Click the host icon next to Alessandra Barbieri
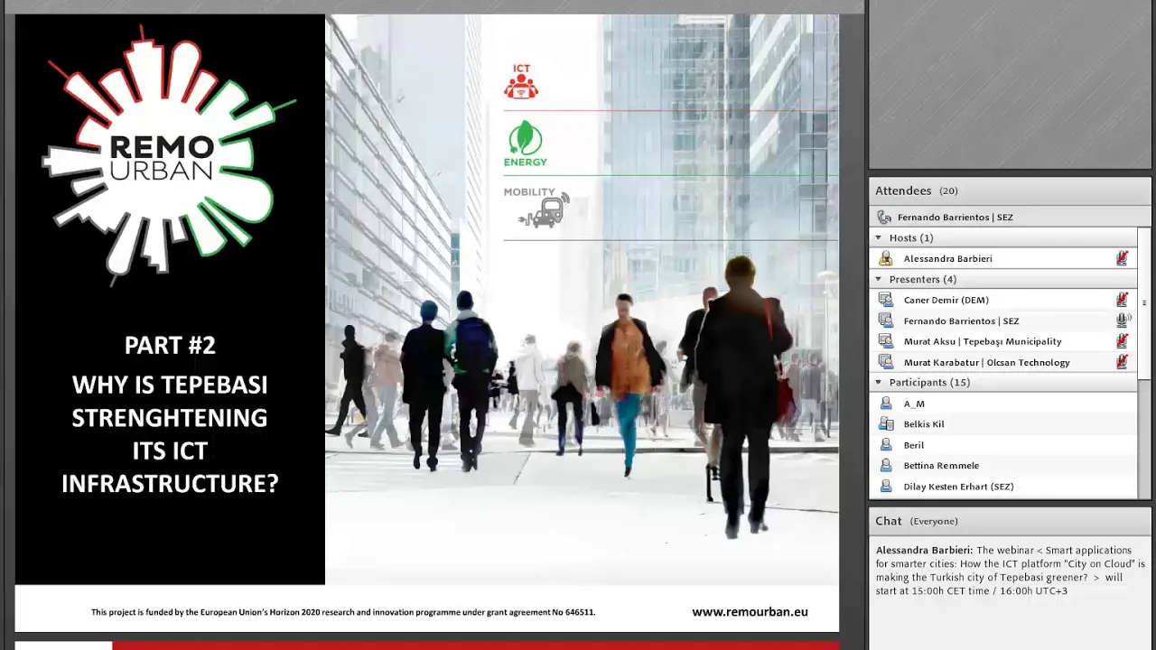1156x650 pixels. tap(886, 259)
